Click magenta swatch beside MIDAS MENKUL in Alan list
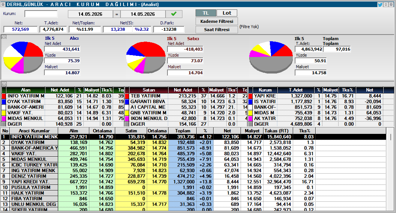The height and width of the screenshot is (213, 396). tap(3, 118)
